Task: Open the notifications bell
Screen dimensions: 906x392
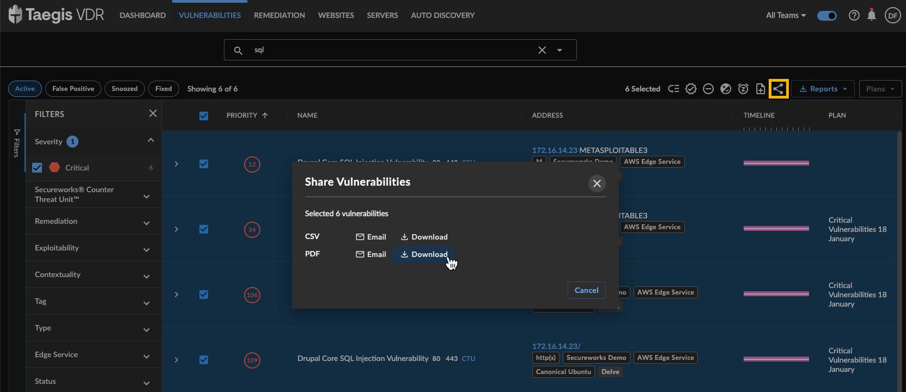Action: pos(872,15)
